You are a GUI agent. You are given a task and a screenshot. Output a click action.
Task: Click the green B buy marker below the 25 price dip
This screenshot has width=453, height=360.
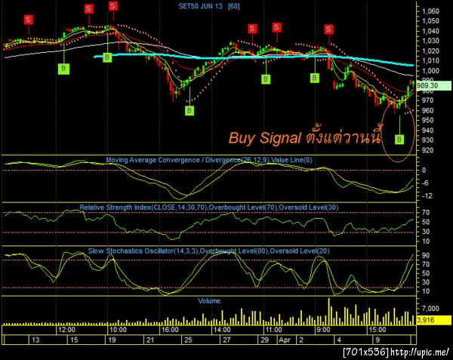(x=190, y=110)
